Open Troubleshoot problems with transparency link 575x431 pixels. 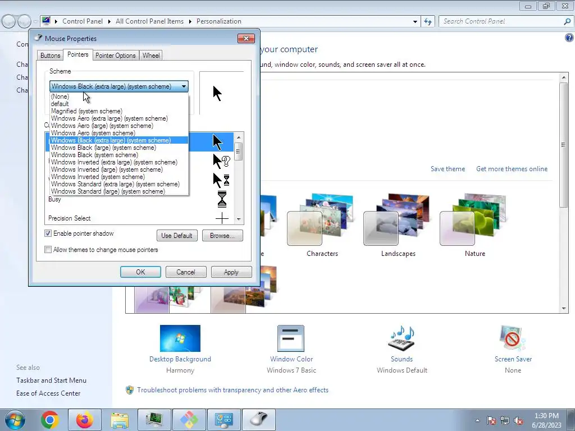click(x=232, y=390)
